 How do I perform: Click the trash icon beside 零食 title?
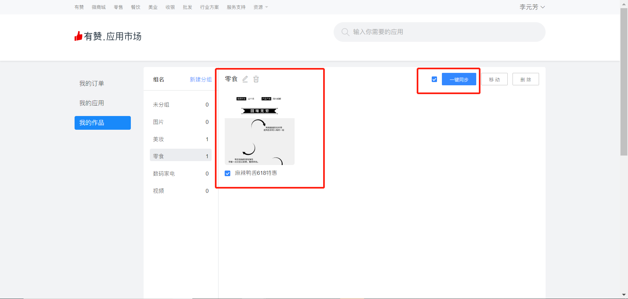click(256, 79)
